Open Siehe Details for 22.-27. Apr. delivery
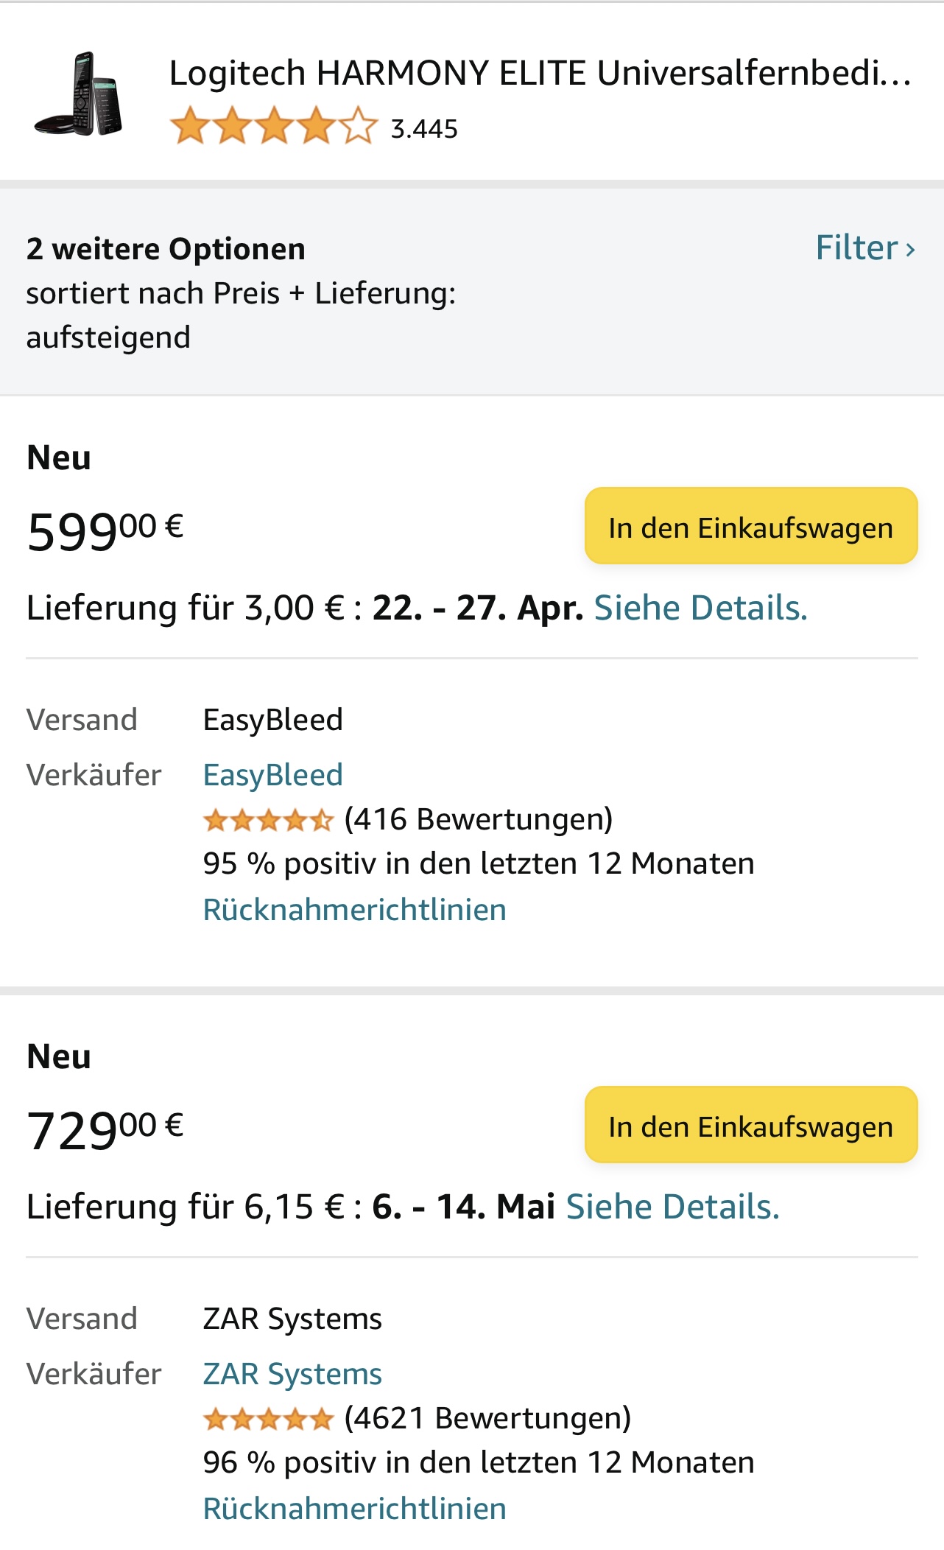This screenshot has width=944, height=1550. pyautogui.click(x=700, y=609)
